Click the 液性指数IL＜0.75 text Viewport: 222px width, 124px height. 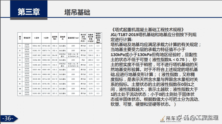pos(168,60)
